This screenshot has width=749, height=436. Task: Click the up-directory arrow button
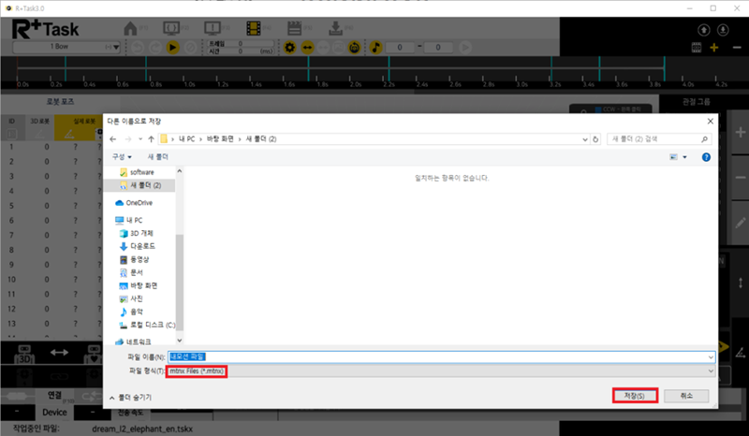point(149,138)
